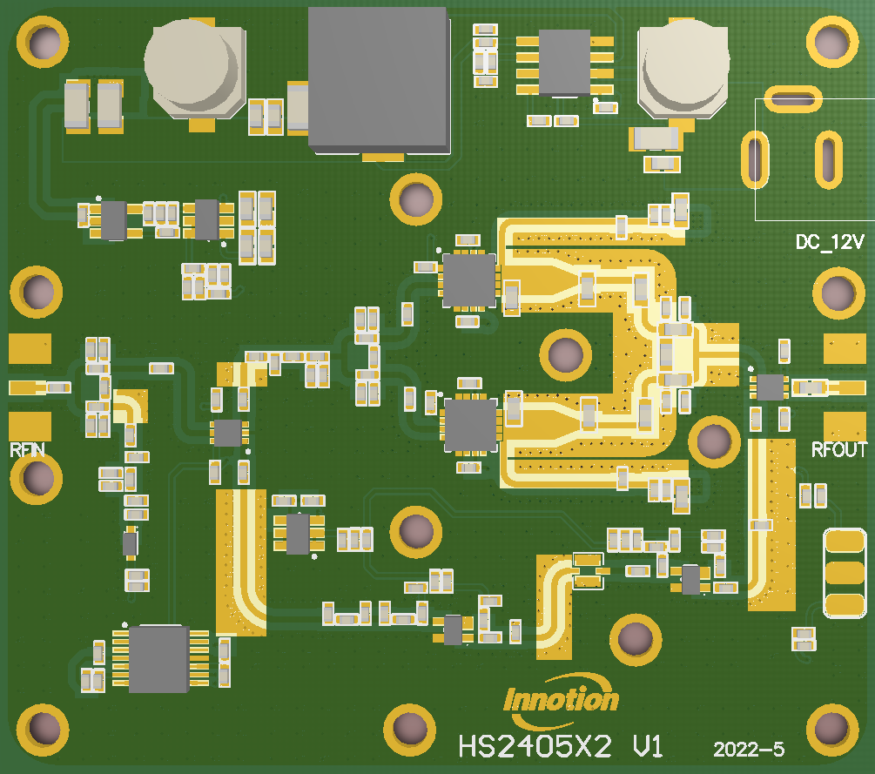Select the three-pad solder jumper below RFOUT

coord(845,573)
